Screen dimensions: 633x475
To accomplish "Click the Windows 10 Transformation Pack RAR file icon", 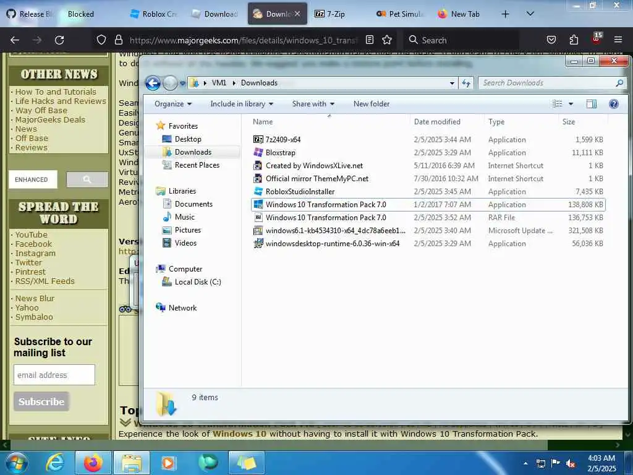I will pyautogui.click(x=258, y=217).
